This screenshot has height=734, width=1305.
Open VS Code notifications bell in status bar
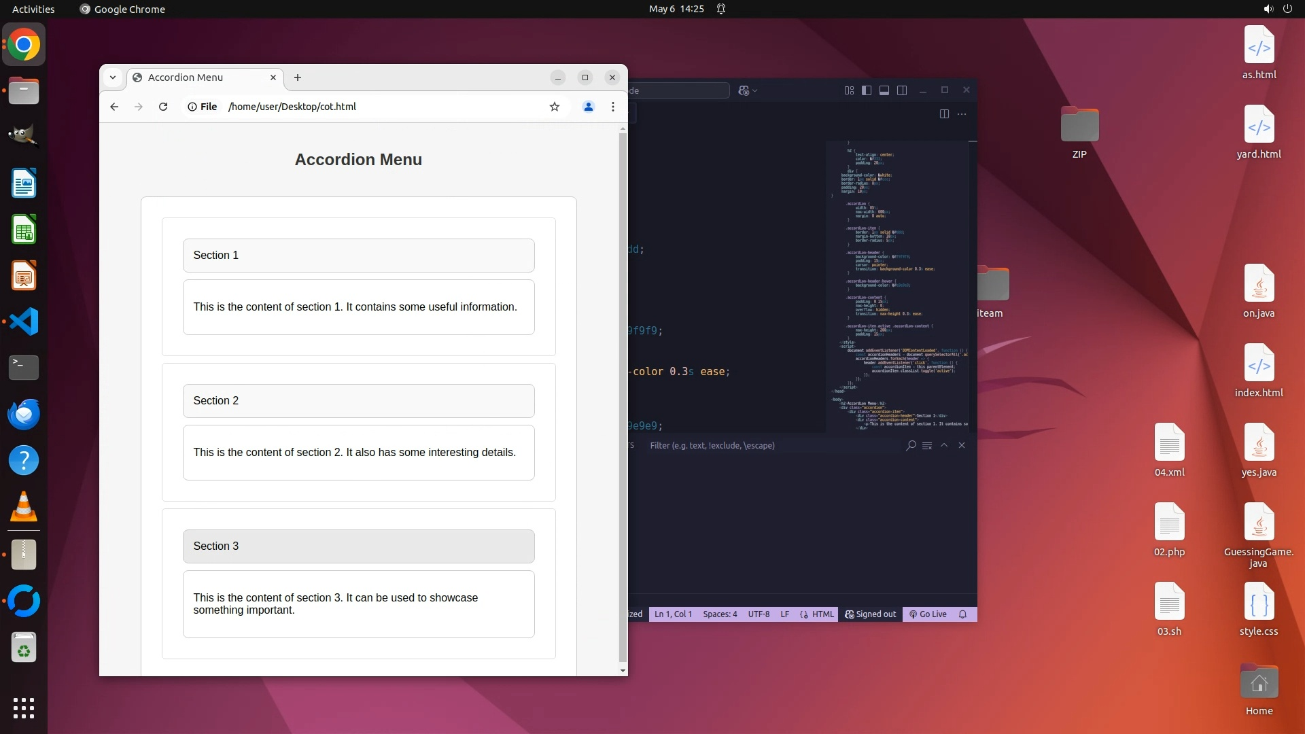(962, 614)
